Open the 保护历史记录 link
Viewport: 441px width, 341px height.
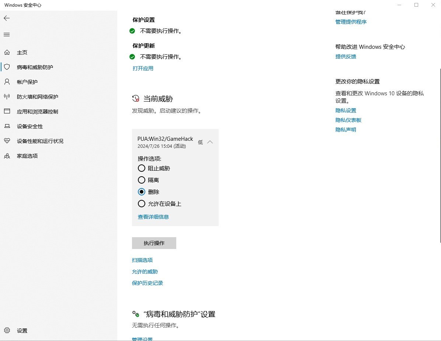click(x=147, y=283)
